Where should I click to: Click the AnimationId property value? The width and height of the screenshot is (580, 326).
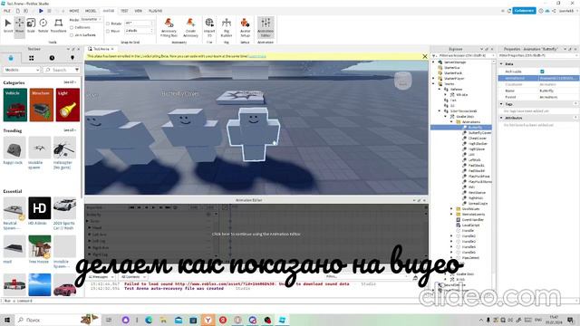click(x=558, y=79)
